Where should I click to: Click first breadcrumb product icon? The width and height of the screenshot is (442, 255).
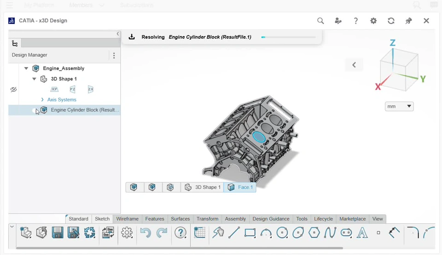tap(134, 187)
